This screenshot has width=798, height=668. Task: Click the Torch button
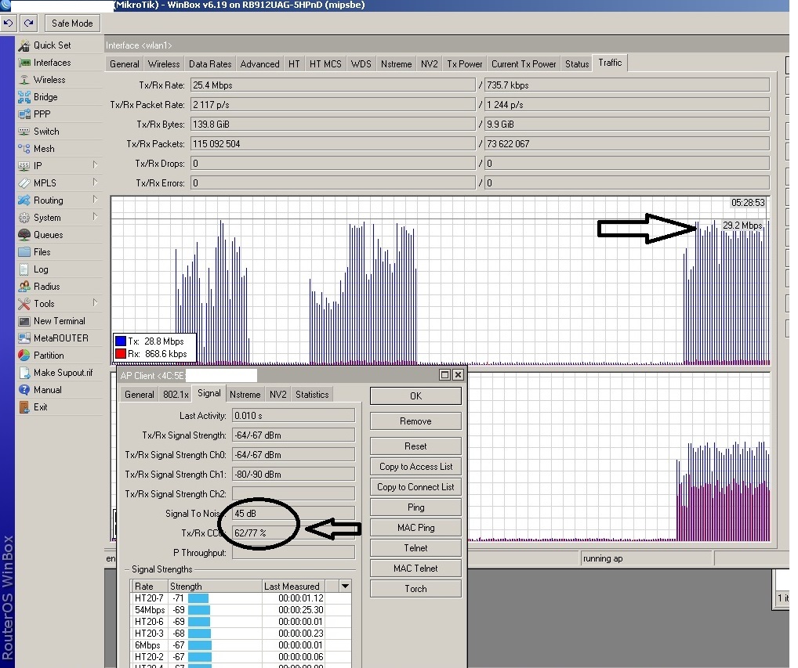tap(415, 589)
